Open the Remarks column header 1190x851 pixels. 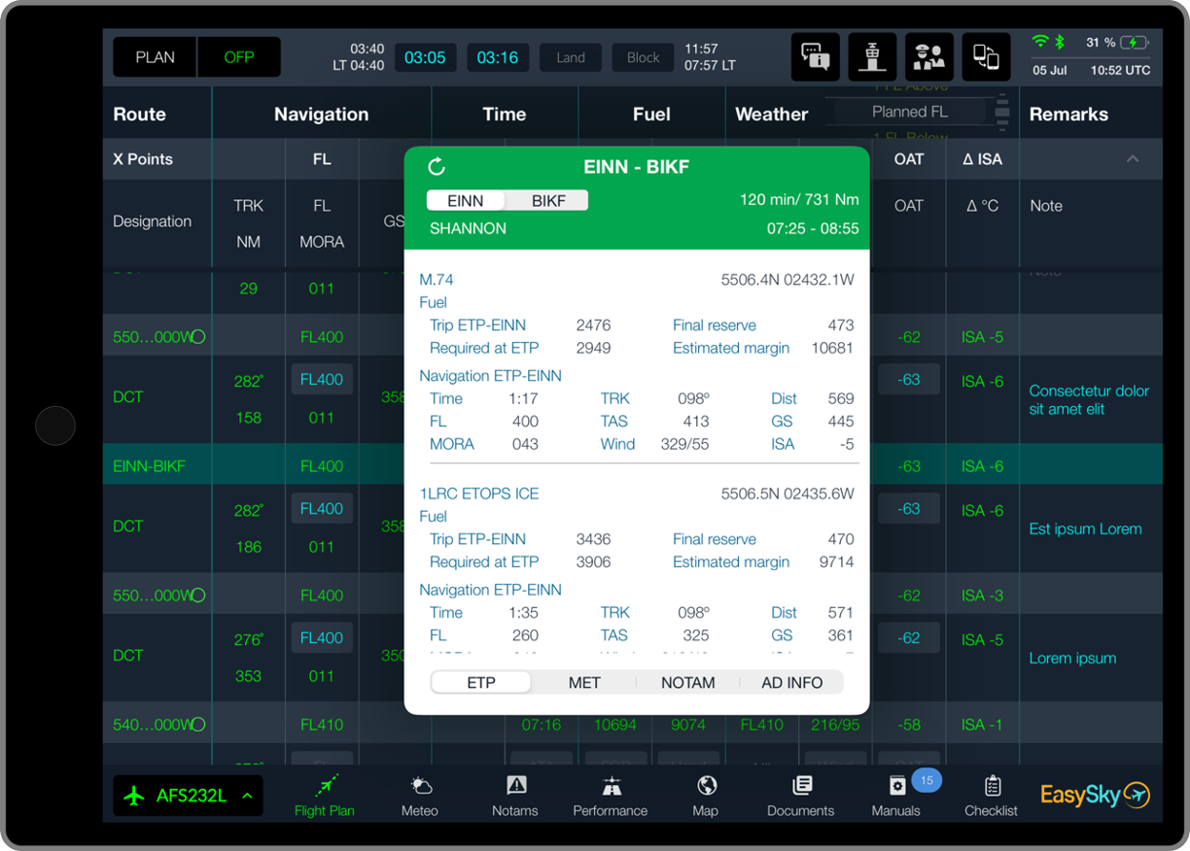pyautogui.click(x=1068, y=114)
